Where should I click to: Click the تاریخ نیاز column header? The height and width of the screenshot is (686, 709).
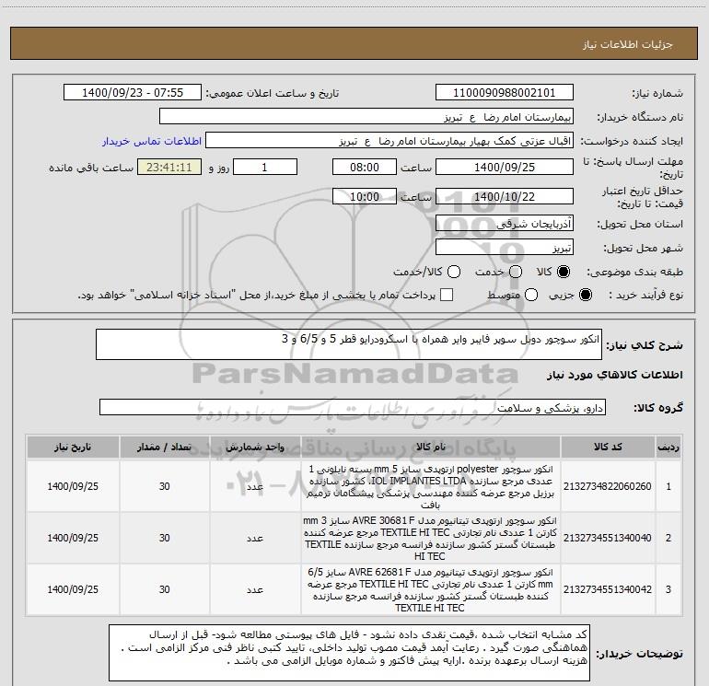point(73,447)
